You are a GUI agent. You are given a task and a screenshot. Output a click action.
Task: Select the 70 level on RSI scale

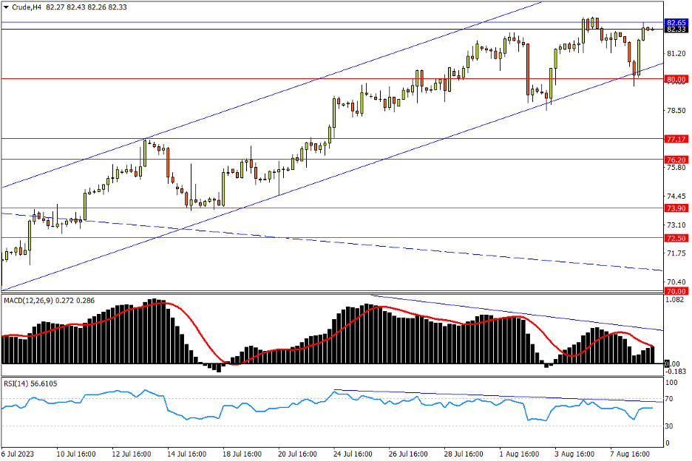671,399
